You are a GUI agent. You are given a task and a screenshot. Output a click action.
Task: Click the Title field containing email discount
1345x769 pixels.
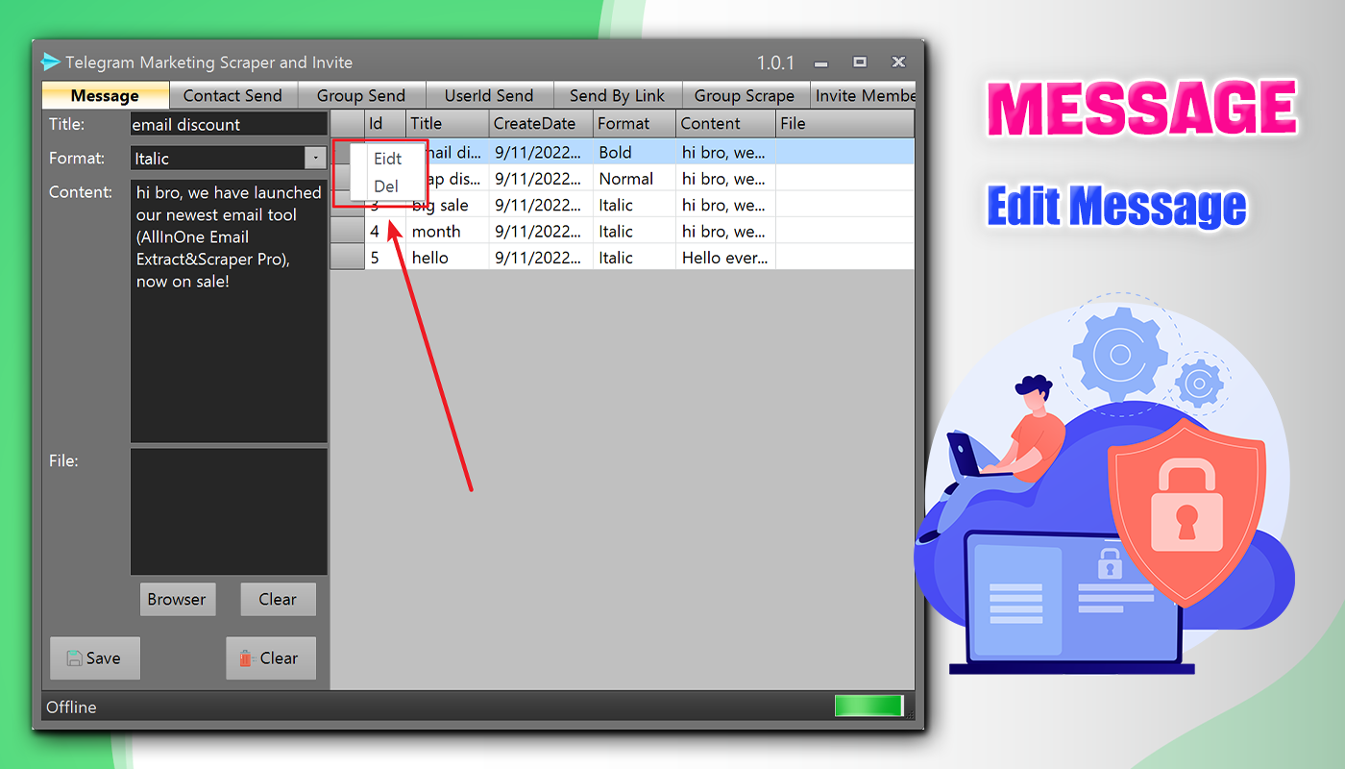pyautogui.click(x=229, y=124)
